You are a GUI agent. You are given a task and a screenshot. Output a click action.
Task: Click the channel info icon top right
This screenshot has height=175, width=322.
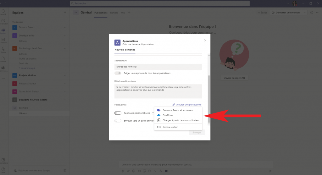[312, 13]
